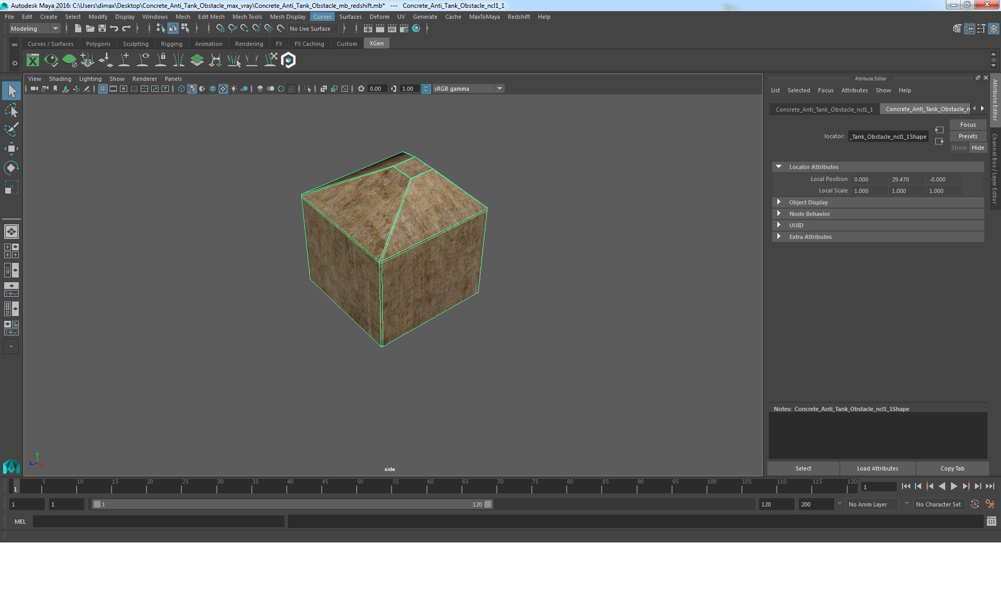Viewport: 1001px width, 604px height.
Task: Click the time range slider bar
Action: (292, 504)
